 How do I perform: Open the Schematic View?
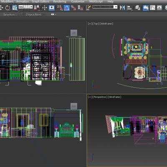pyautogui.click(x=159, y=8)
